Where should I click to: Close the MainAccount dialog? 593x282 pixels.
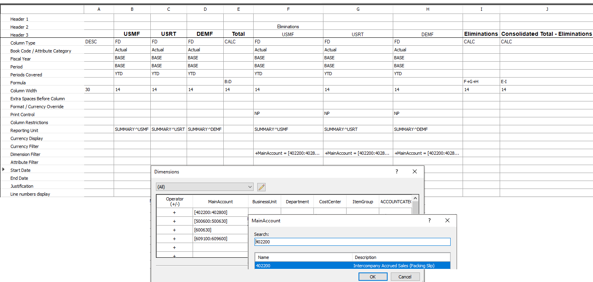[447, 220]
